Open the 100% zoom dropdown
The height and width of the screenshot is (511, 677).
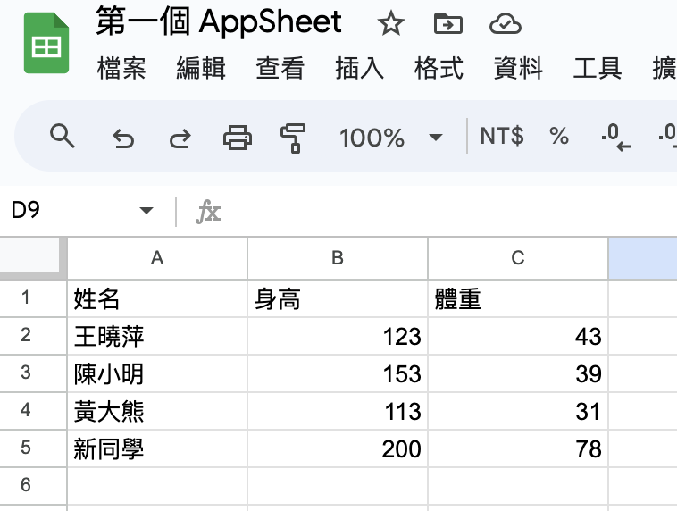coord(390,138)
